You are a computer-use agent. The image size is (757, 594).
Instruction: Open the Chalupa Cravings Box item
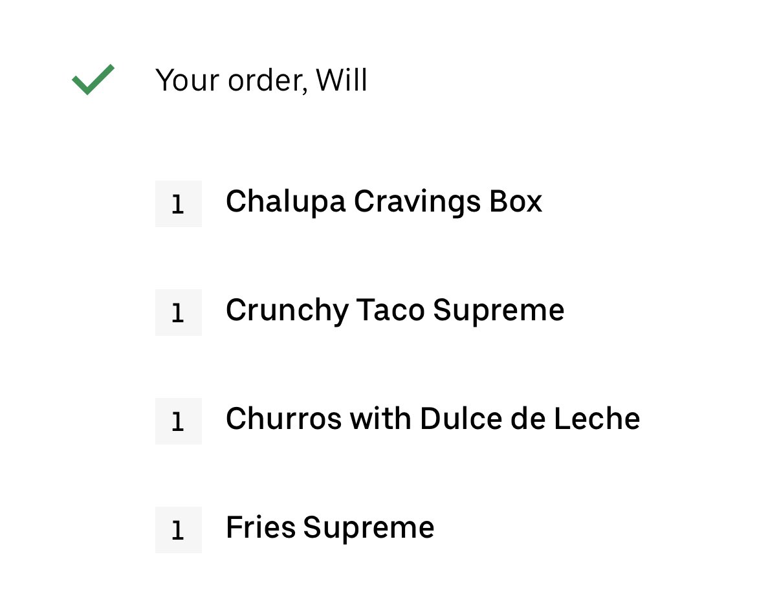click(383, 202)
